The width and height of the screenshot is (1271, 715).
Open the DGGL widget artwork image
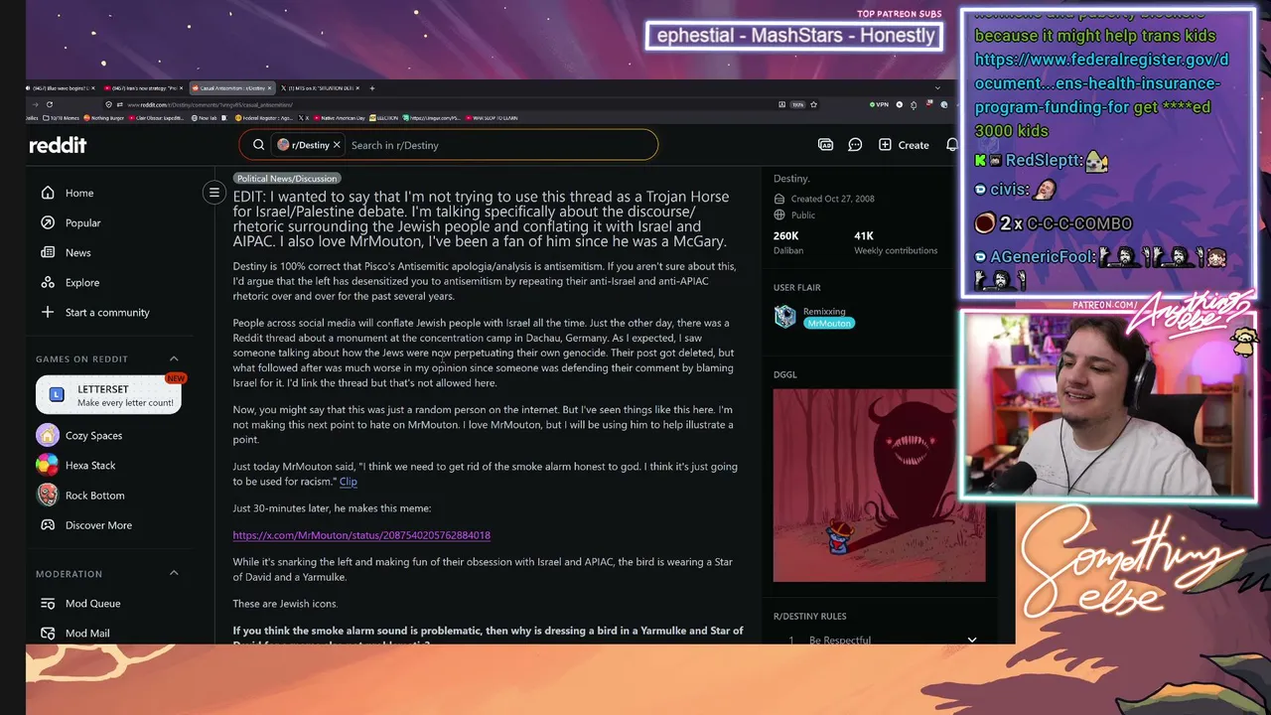point(880,485)
